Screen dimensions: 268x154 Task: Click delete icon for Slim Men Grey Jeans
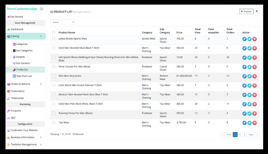pos(254,76)
